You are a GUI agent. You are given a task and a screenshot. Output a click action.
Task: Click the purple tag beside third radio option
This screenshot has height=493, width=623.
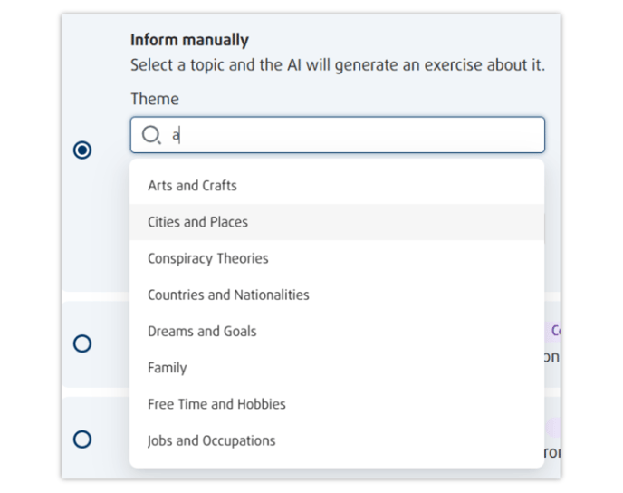click(553, 427)
